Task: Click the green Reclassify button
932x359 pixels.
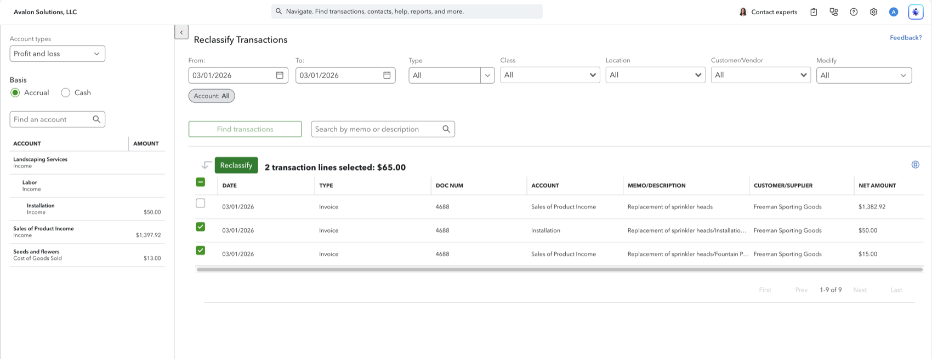Action: click(236, 165)
